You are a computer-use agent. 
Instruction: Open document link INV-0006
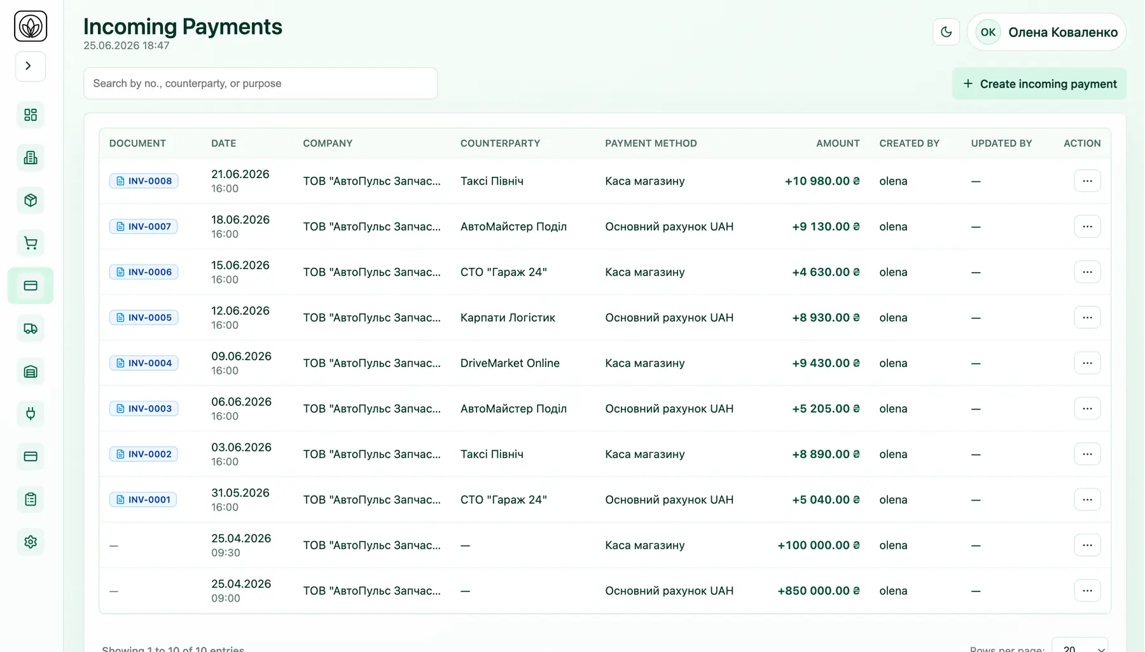coord(144,272)
